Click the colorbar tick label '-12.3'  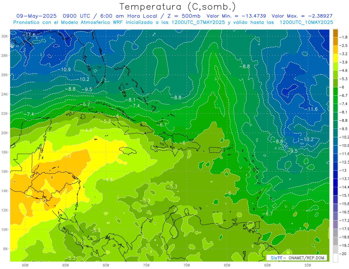(x=344, y=162)
